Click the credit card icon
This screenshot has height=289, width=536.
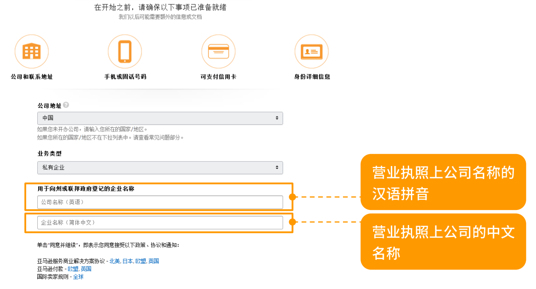click(x=218, y=51)
